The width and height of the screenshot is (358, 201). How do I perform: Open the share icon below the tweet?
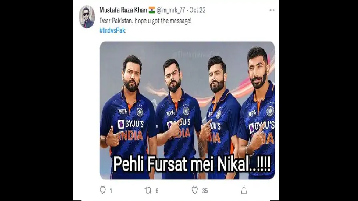point(244,190)
